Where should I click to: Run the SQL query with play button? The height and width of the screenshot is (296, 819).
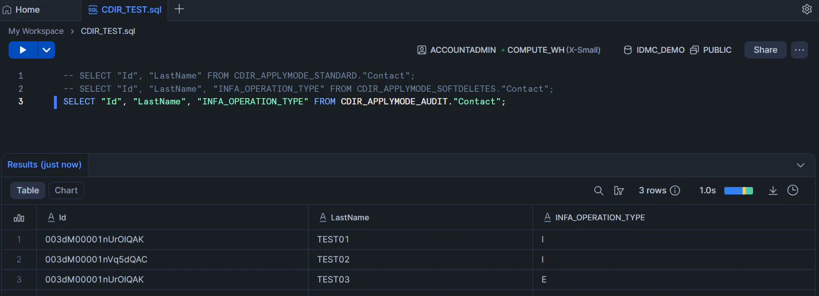point(23,50)
